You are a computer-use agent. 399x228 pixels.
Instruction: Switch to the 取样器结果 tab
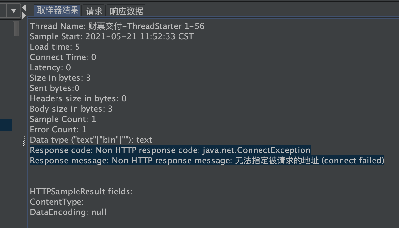57,10
